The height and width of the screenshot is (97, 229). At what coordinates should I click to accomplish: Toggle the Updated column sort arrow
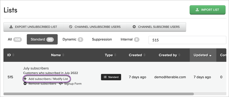210,55
